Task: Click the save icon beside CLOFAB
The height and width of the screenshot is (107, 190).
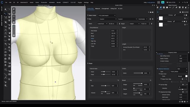Action: pos(180,12)
